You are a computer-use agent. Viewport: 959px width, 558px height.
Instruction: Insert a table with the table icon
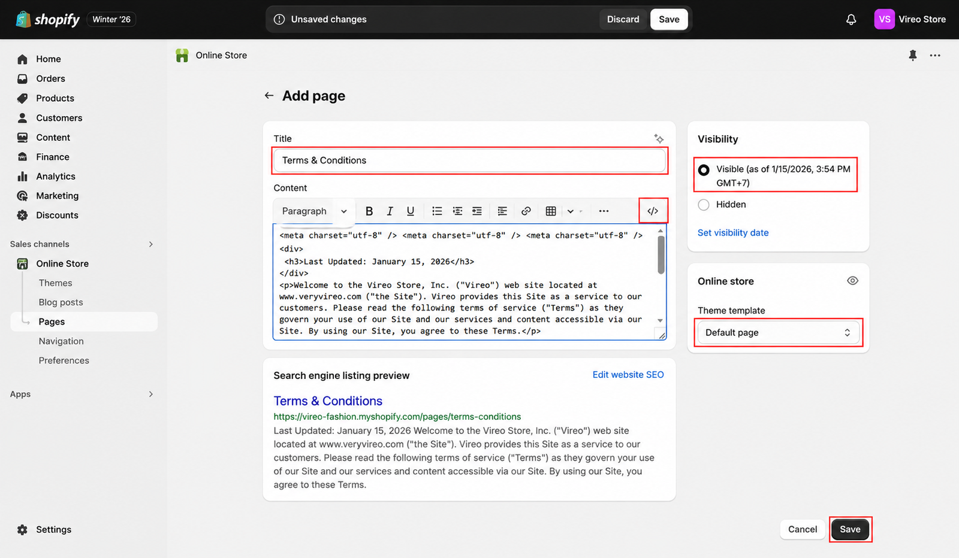tap(551, 211)
